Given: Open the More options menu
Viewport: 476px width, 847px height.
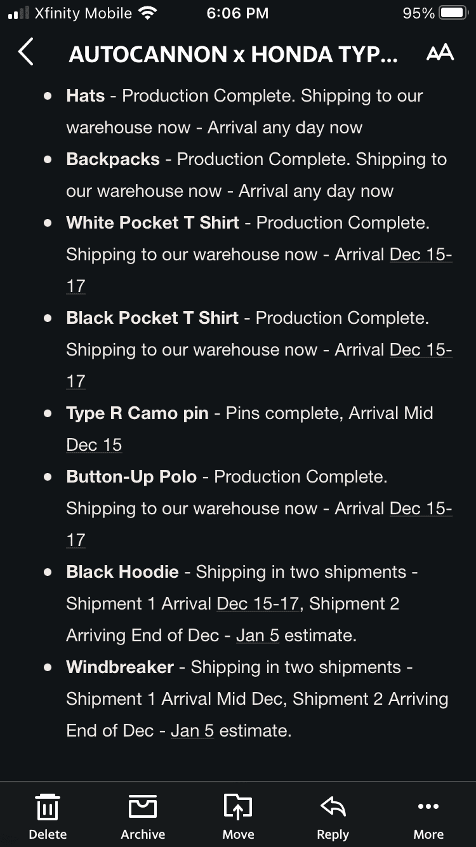Looking at the screenshot, I should [x=428, y=816].
